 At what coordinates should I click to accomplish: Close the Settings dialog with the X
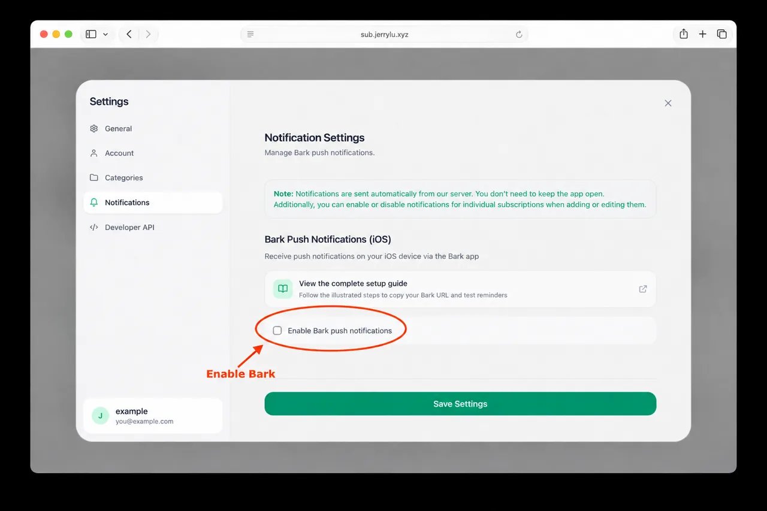(668, 103)
